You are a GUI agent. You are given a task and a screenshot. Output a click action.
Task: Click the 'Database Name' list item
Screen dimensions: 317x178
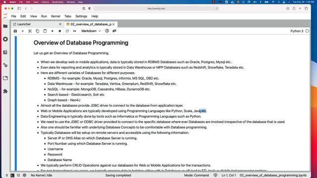pyautogui.click(x=59, y=160)
